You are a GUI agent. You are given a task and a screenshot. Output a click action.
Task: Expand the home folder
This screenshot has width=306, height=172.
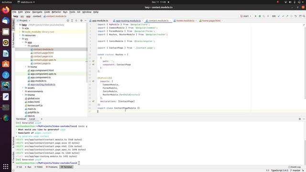click(x=25, y=67)
